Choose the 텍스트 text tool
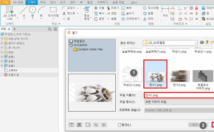This screenshot has height=132, width=214. [x=70, y=13]
